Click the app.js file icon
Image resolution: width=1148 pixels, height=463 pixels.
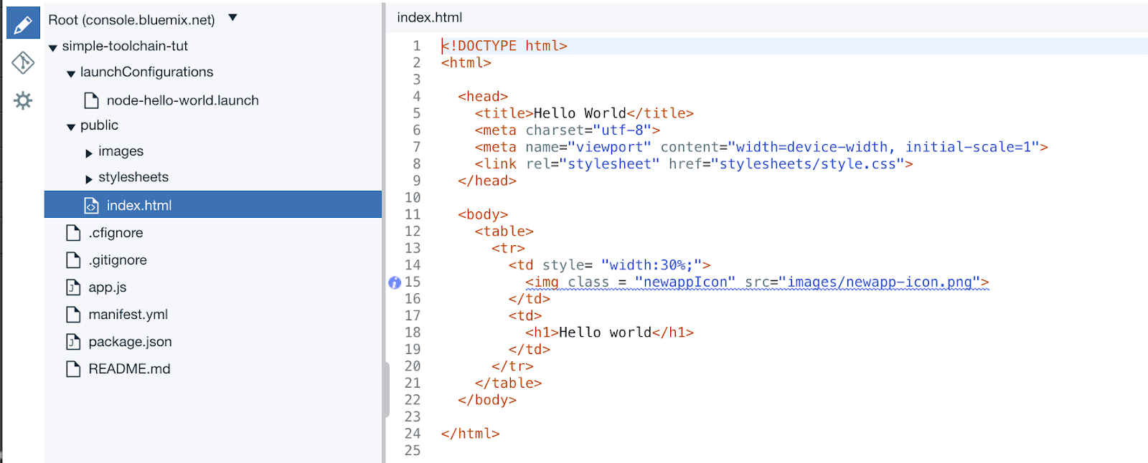click(x=73, y=287)
